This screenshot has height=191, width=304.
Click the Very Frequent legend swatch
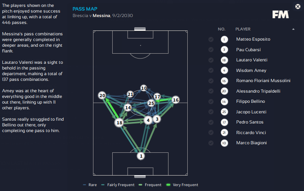coord(168,185)
